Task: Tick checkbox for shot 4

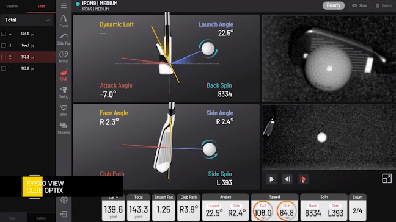Action: click(4, 34)
